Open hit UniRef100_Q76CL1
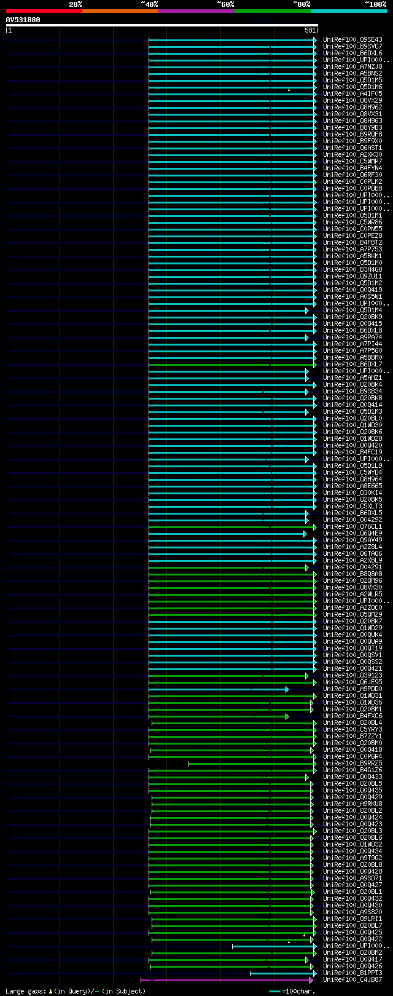This screenshot has width=393, height=996. click(x=352, y=527)
